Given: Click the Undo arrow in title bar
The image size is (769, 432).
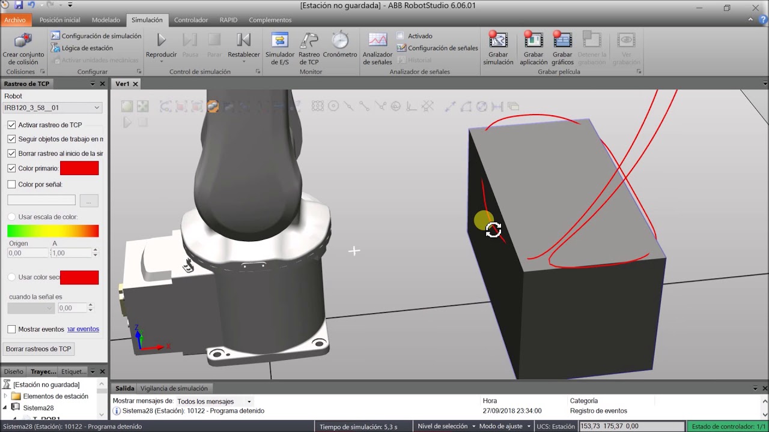Looking at the screenshot, I should [x=32, y=5].
